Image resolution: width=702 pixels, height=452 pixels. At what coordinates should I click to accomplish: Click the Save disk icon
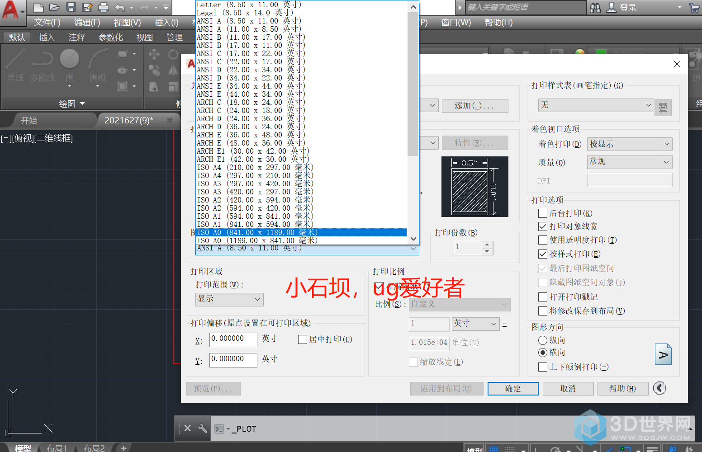[71, 7]
